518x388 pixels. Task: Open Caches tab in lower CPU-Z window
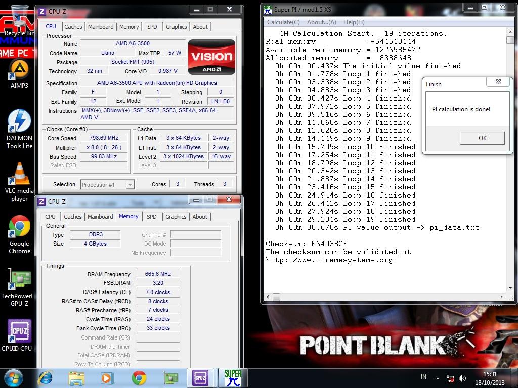pos(73,217)
